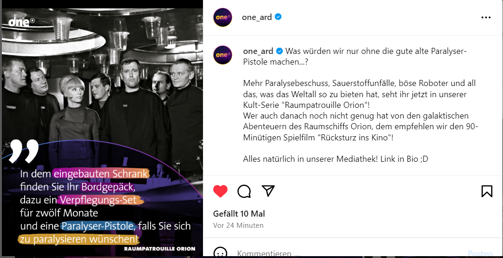Open emoji picker smiley icon
Viewport: 503px width, 258px height.
click(x=221, y=252)
